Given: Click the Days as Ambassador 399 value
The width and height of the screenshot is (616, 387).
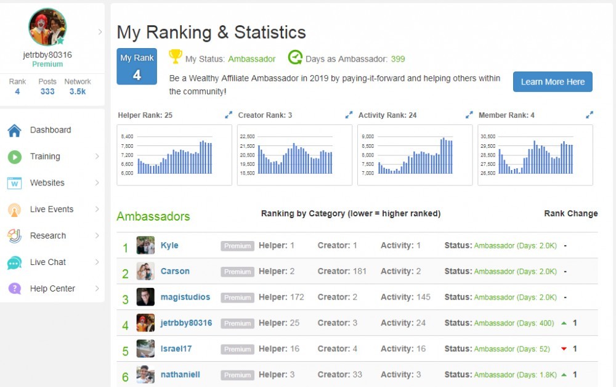Looking at the screenshot, I should click(x=398, y=59).
